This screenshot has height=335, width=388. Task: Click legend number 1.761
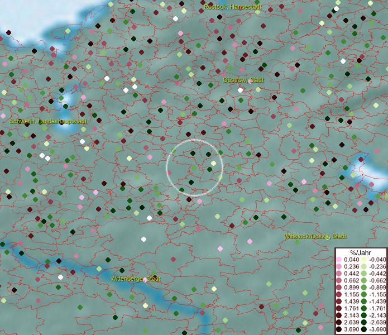click(351, 309)
